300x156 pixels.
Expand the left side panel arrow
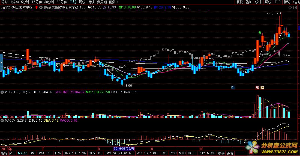(1, 63)
